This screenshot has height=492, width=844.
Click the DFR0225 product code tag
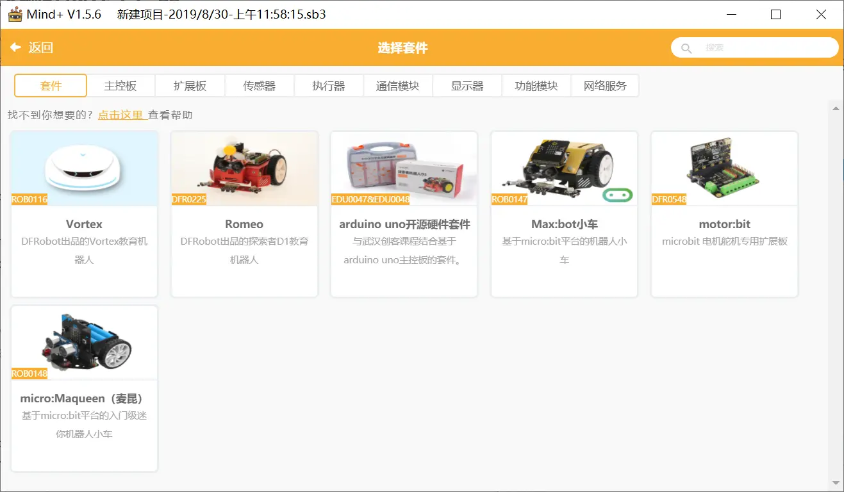pos(189,199)
